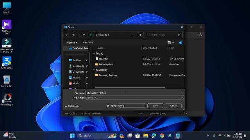
Task: Collapse the Yesterday group
Action: pyautogui.click(x=94, y=70)
